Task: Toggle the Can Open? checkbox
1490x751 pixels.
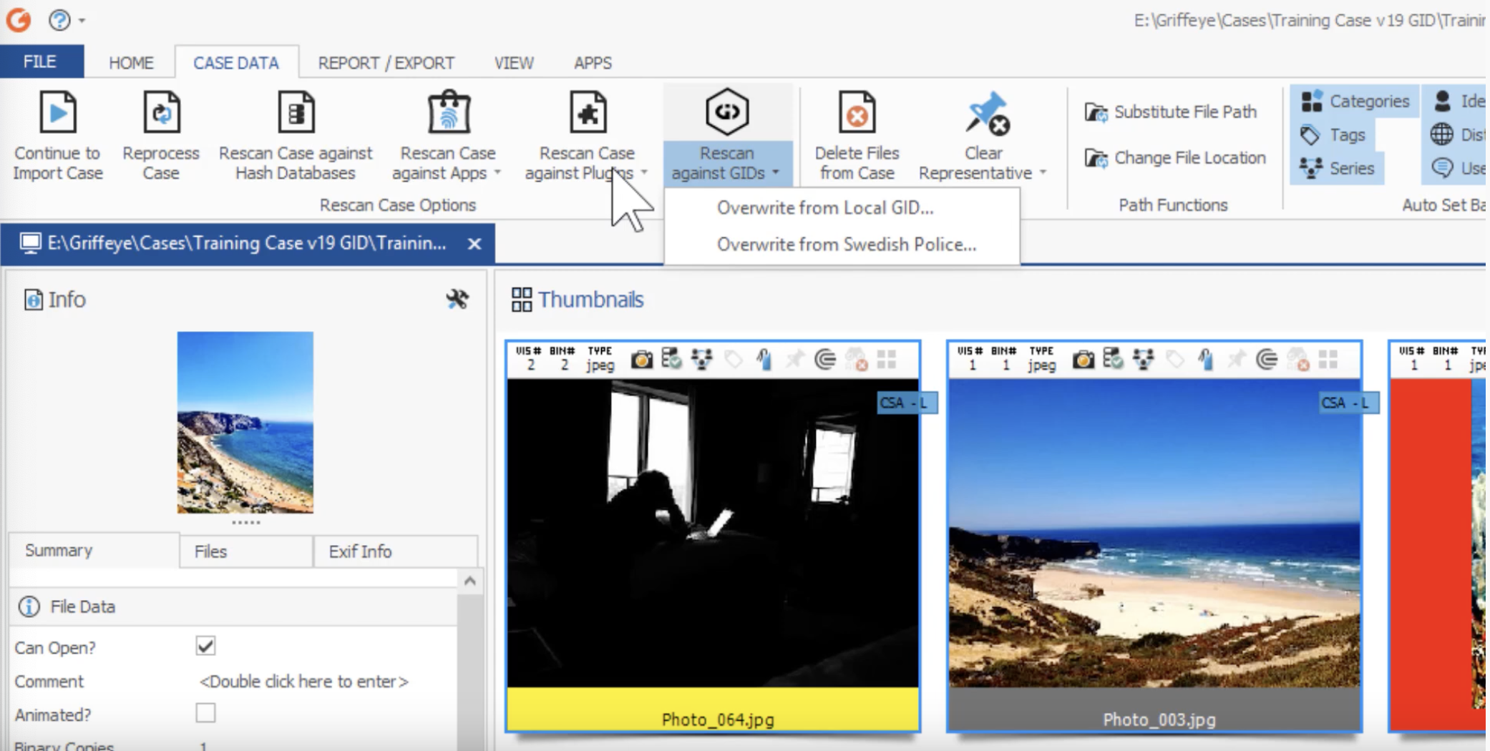Action: click(205, 646)
